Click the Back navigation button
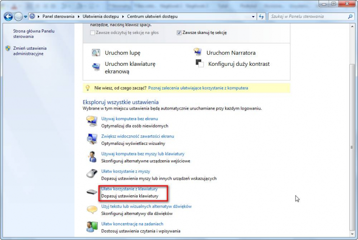 click(8, 17)
